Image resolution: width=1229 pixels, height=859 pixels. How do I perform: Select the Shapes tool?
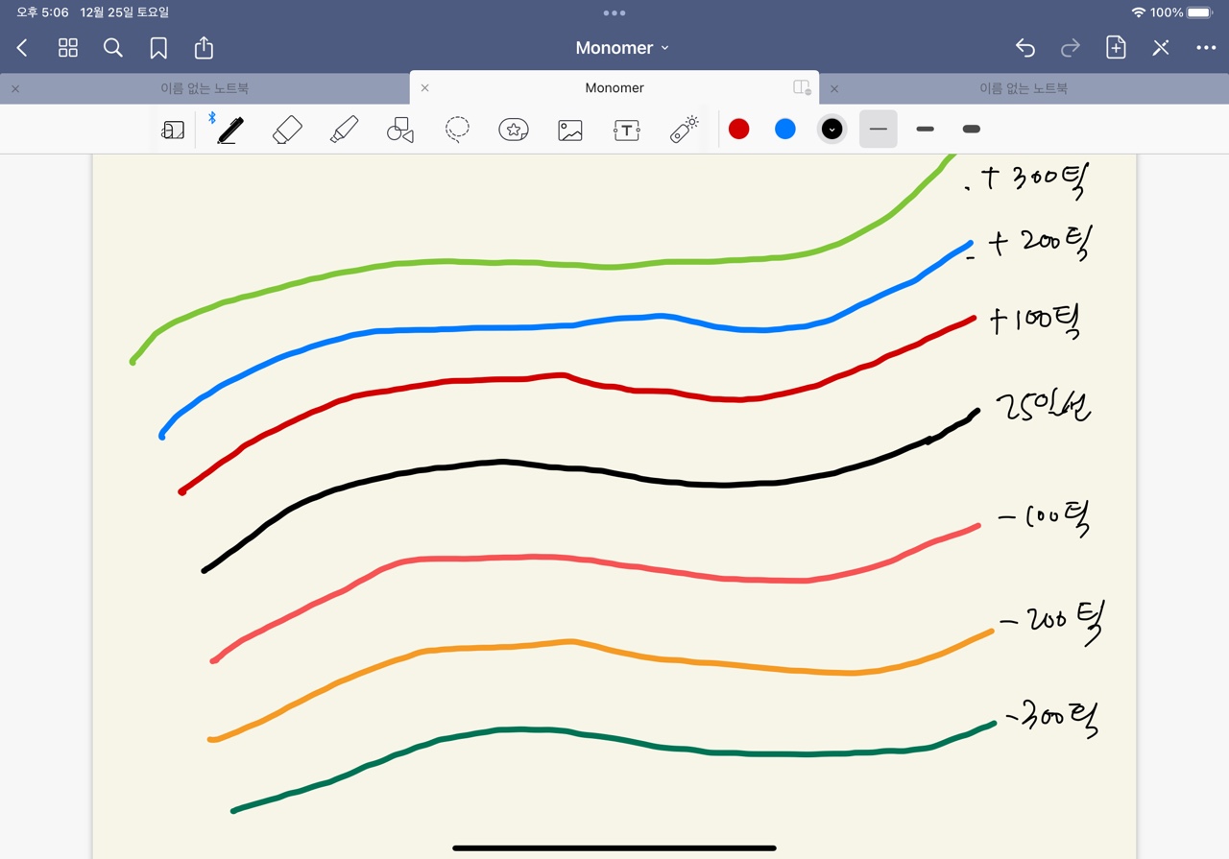click(400, 130)
